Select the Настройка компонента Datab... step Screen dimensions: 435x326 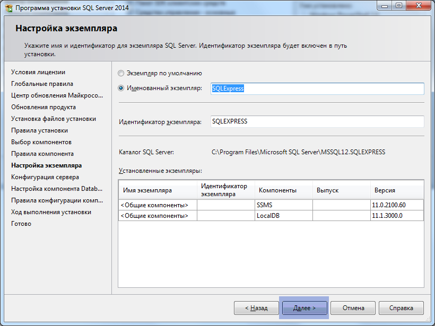point(57,189)
